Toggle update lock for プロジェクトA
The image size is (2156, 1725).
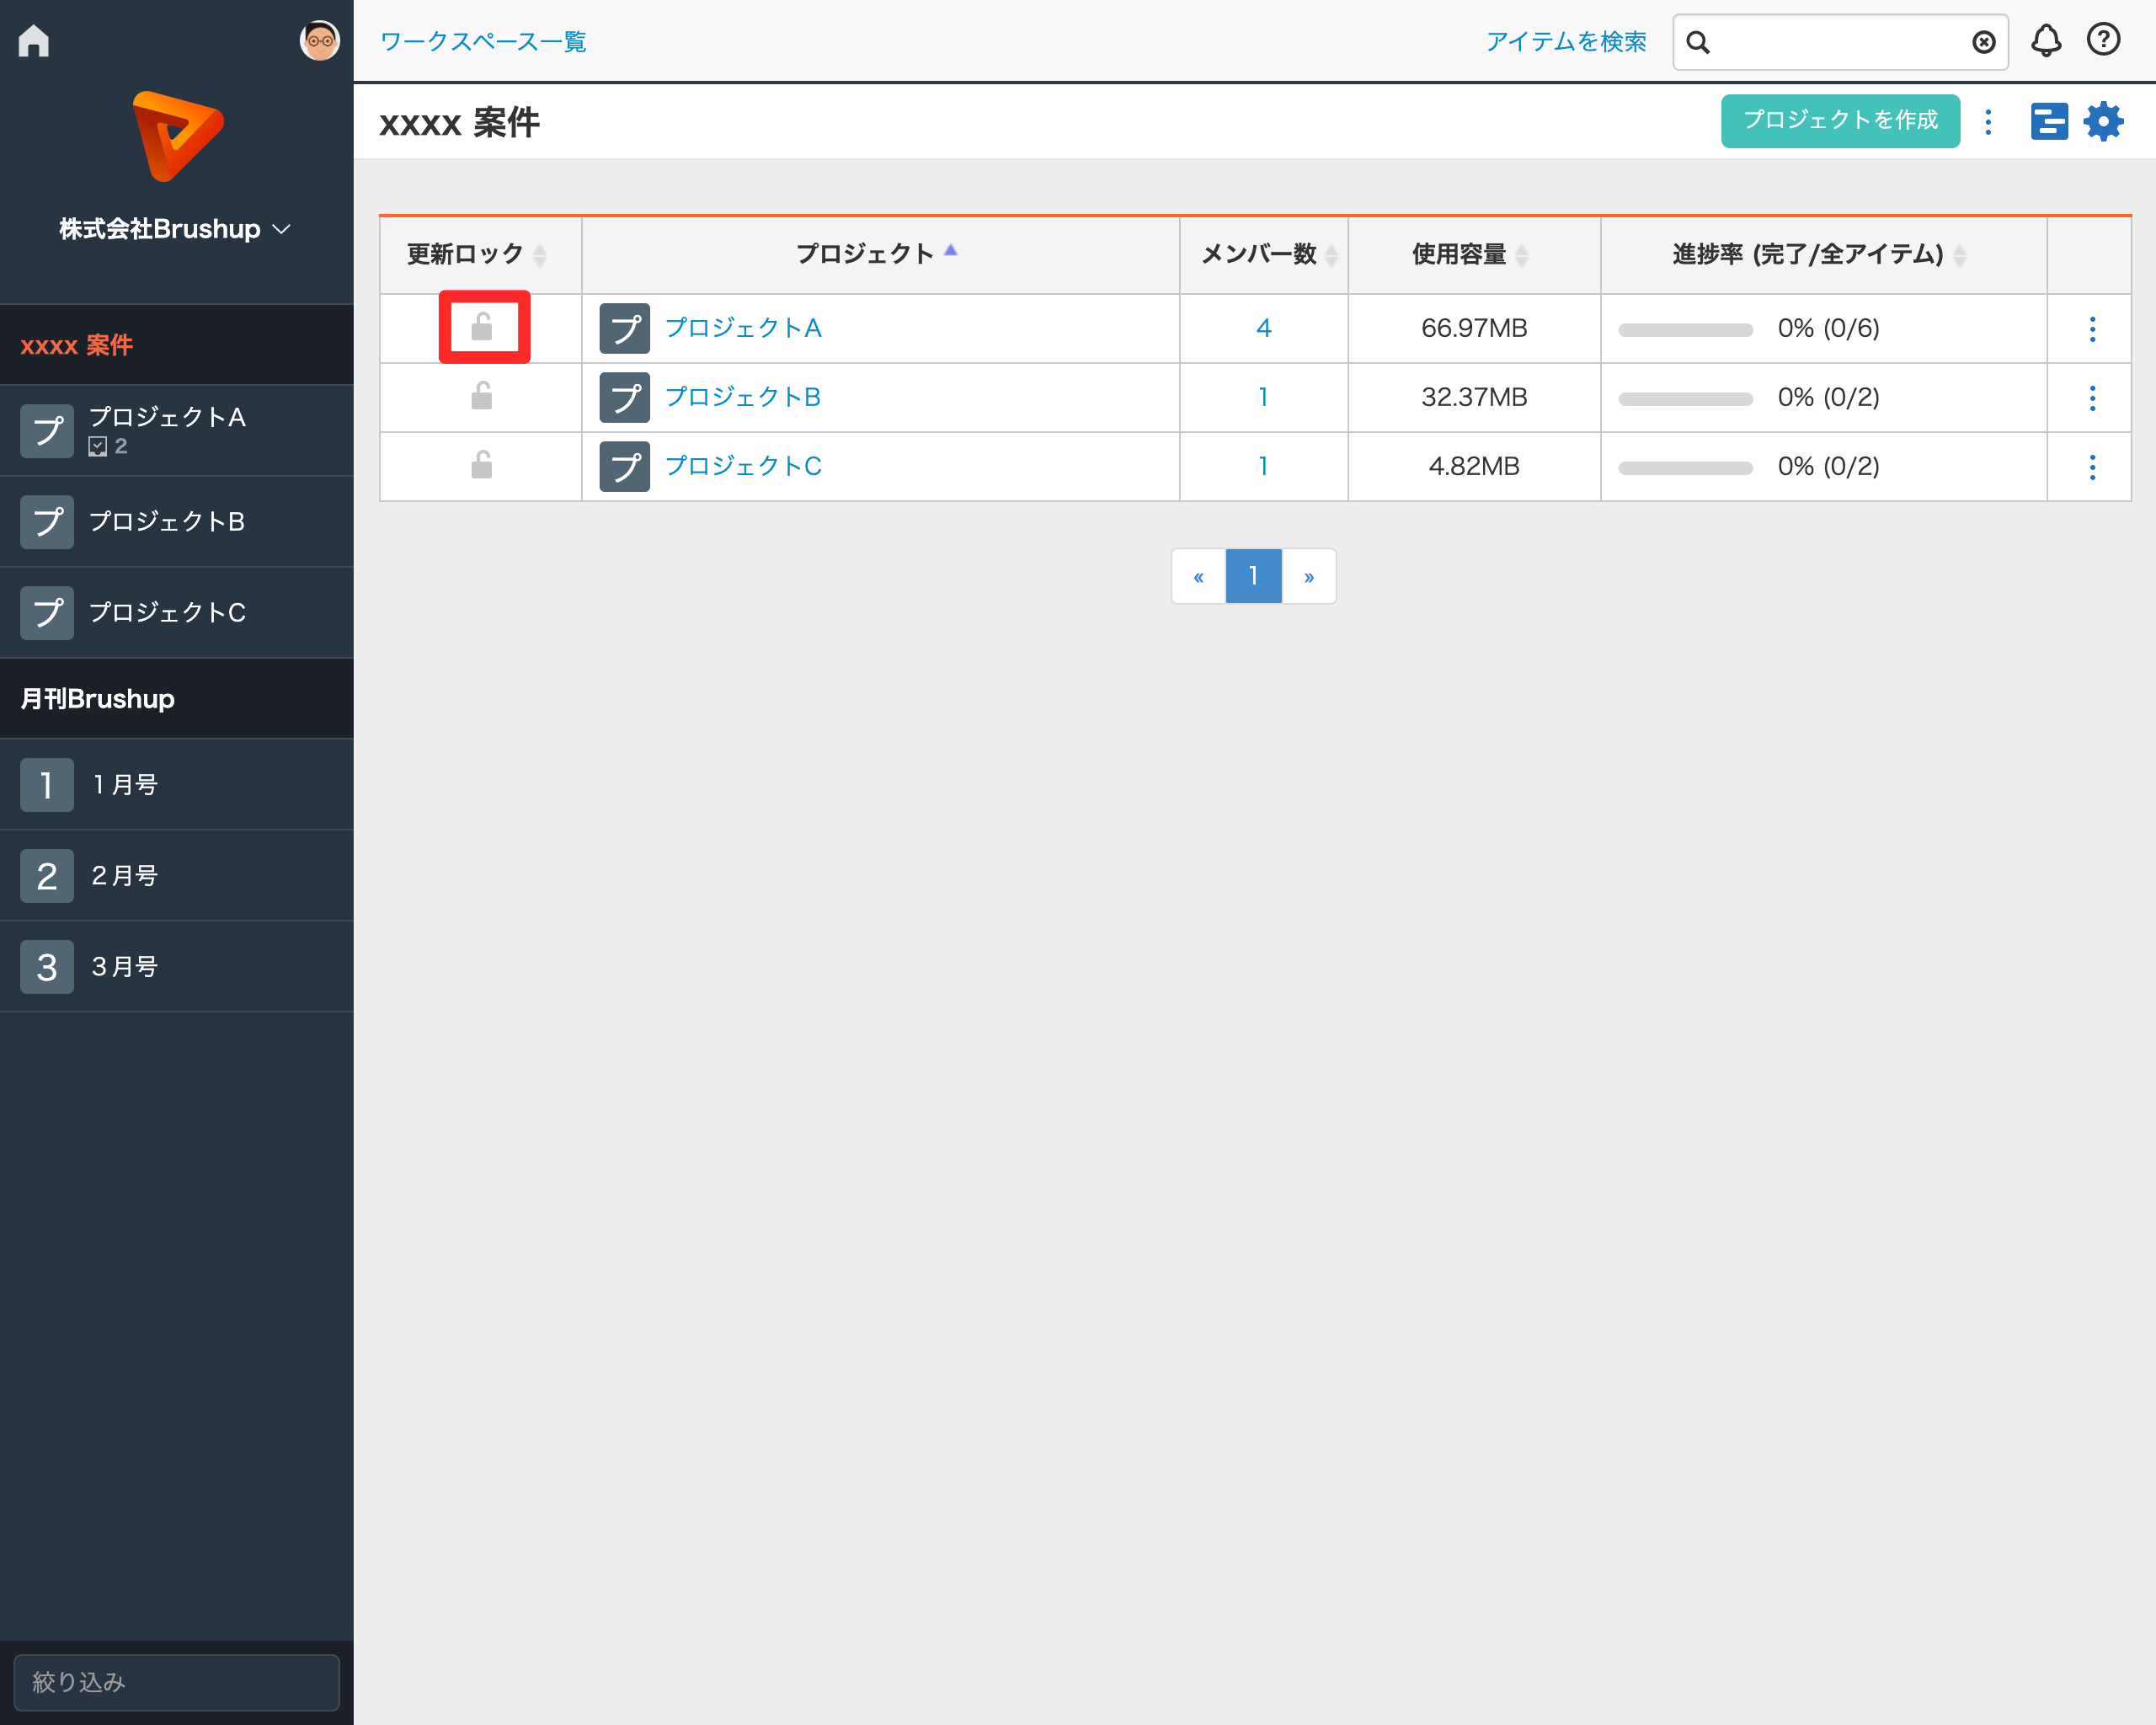[x=482, y=327]
